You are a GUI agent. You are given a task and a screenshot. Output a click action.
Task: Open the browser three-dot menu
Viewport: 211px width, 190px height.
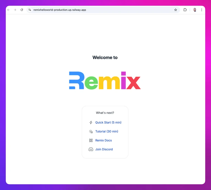tap(202, 10)
